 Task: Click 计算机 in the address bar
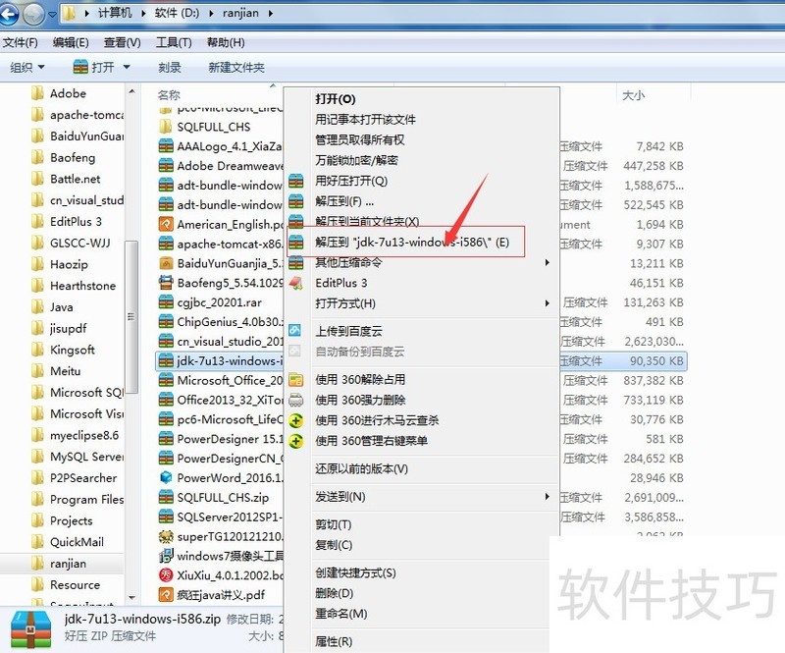[x=115, y=13]
